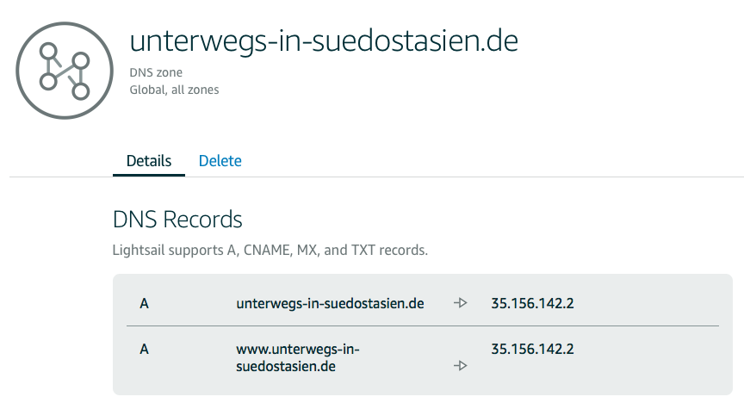744x403 pixels.
Task: Click the DNS zone network icon
Action: pyautogui.click(x=65, y=69)
